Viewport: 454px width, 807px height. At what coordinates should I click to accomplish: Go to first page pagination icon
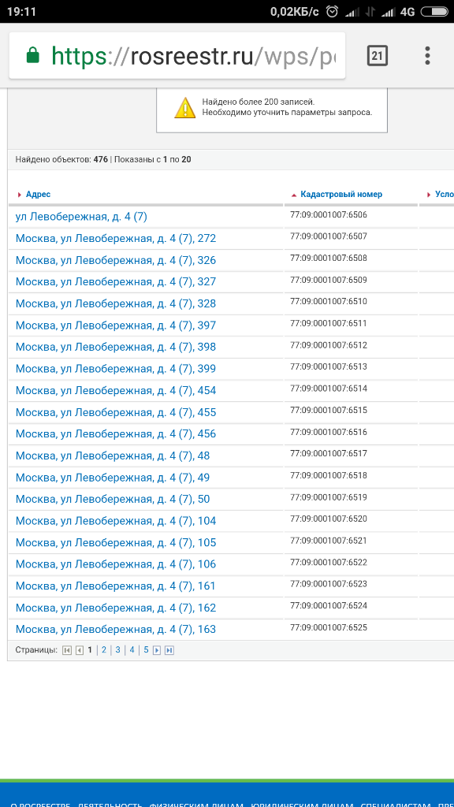point(67,650)
